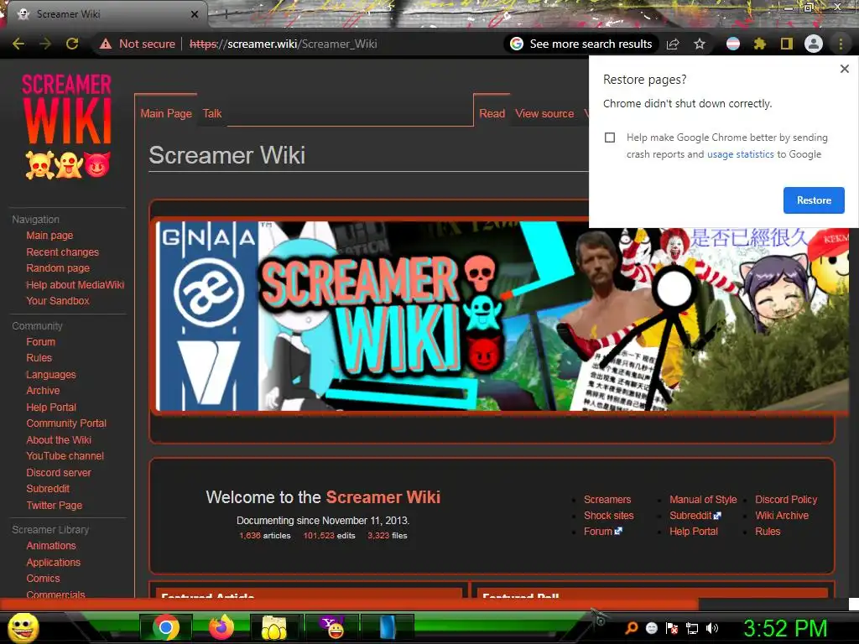Open the sidebar Forum link
Screen dimensions: 859x644
tap(40, 342)
